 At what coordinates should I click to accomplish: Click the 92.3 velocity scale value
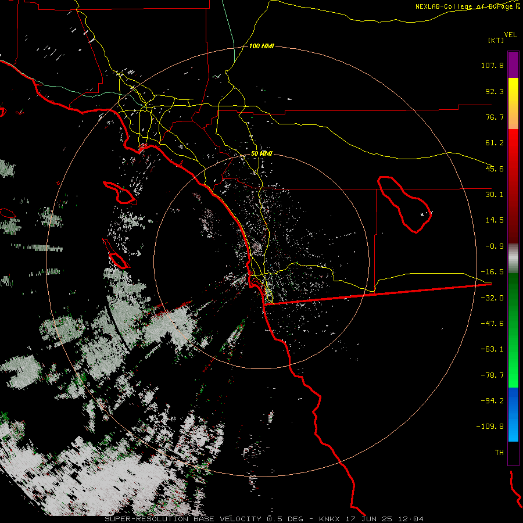[x=495, y=91]
